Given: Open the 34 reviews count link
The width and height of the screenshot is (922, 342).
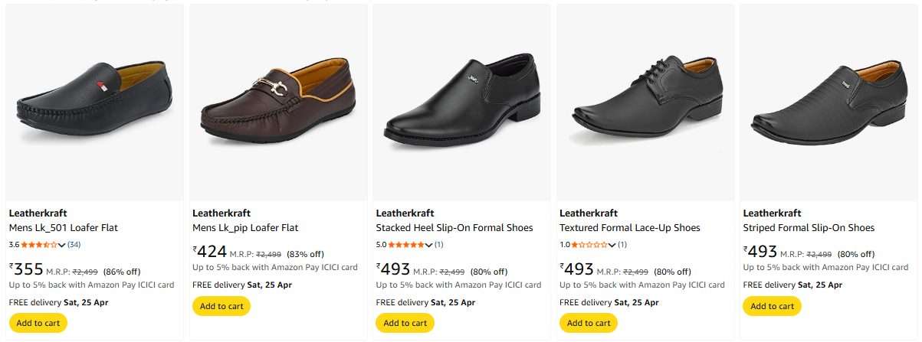Looking at the screenshot, I should click(x=74, y=245).
